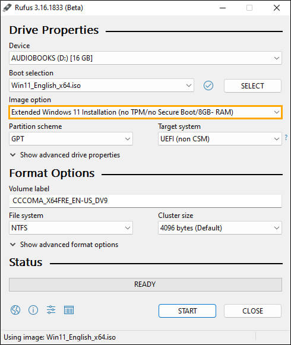Click the 'Volume label' caption

click(x=29, y=189)
